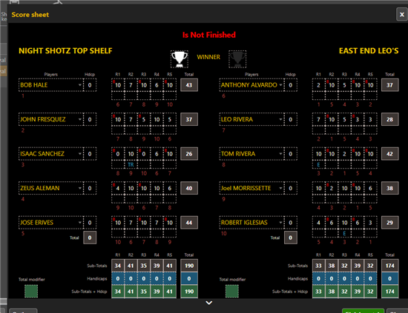This screenshot has width=408, height=313.
Task: Click JOHN FRESQUEZ handicap field
Action: pyautogui.click(x=90, y=119)
